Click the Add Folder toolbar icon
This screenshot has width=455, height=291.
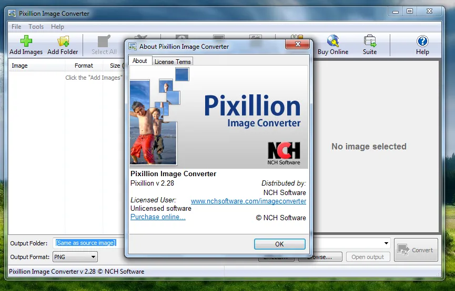(x=63, y=45)
